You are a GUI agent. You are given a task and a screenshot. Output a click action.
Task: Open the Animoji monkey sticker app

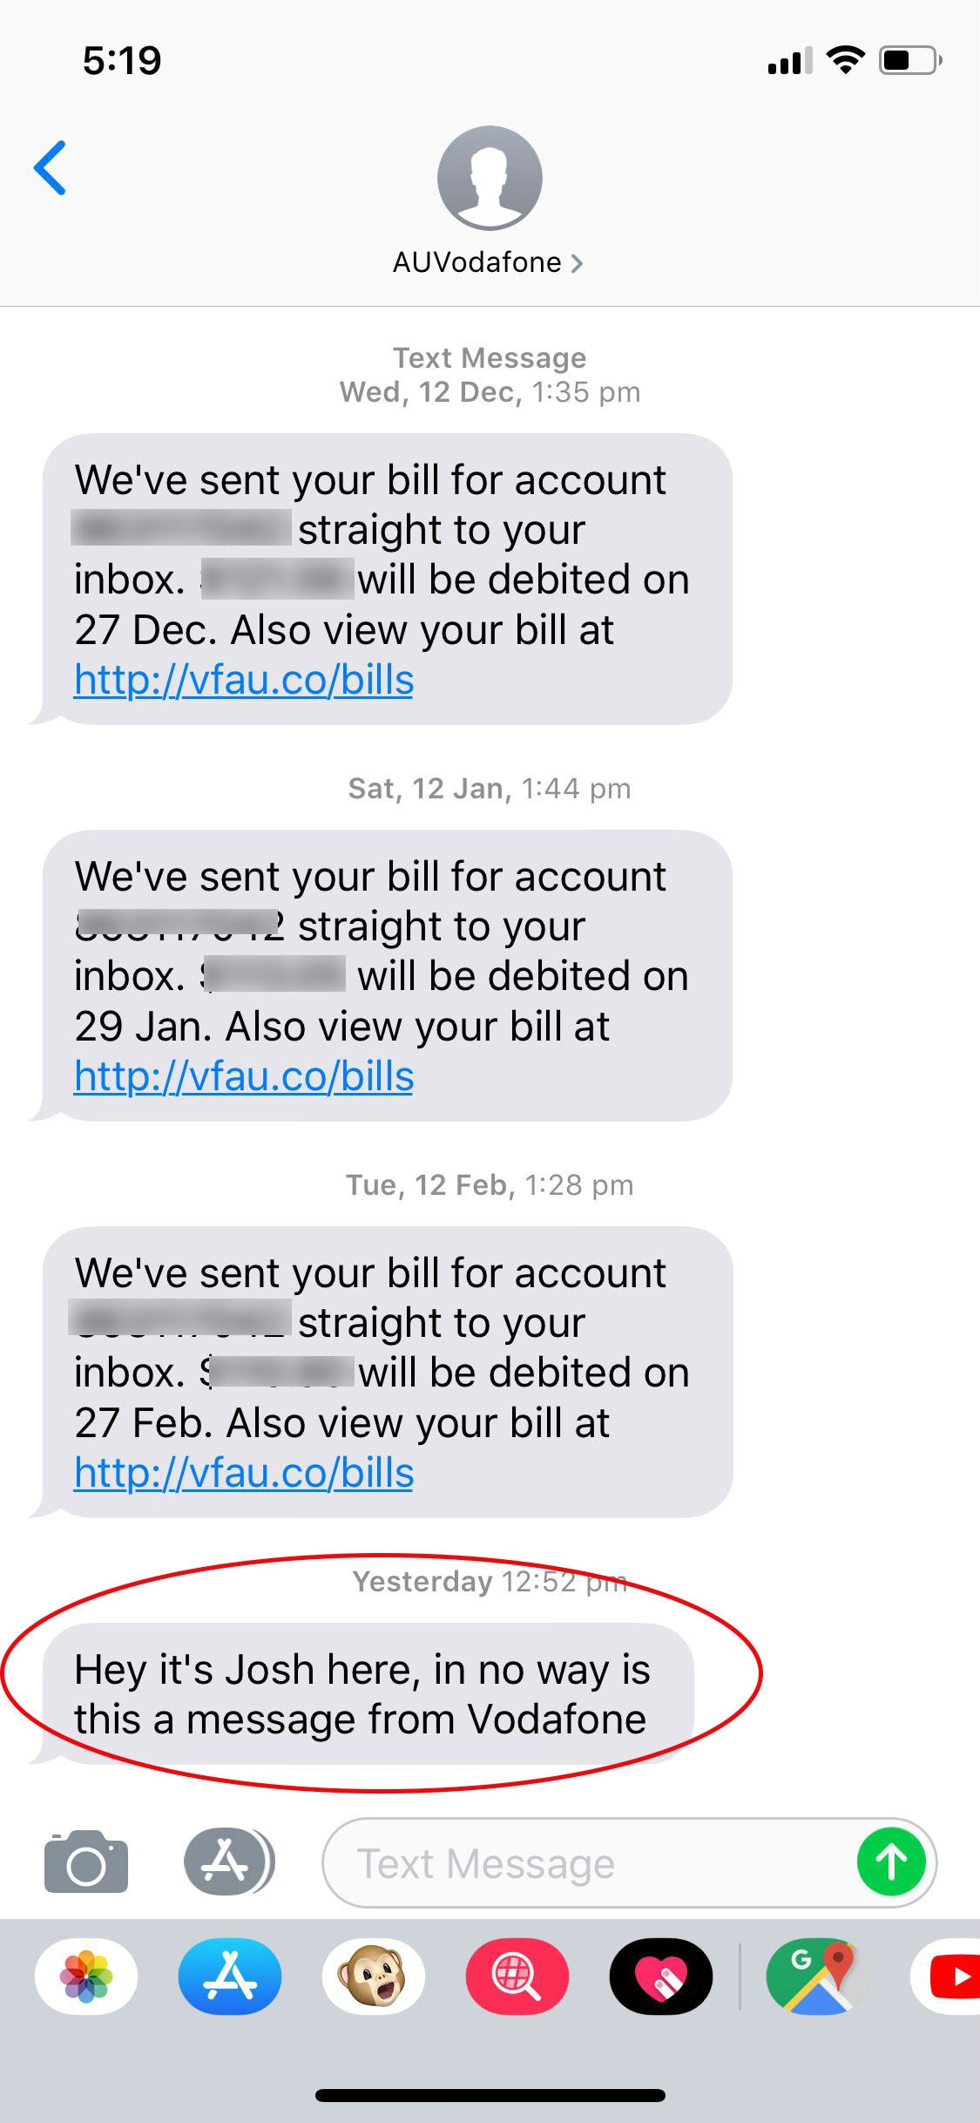click(x=375, y=1977)
